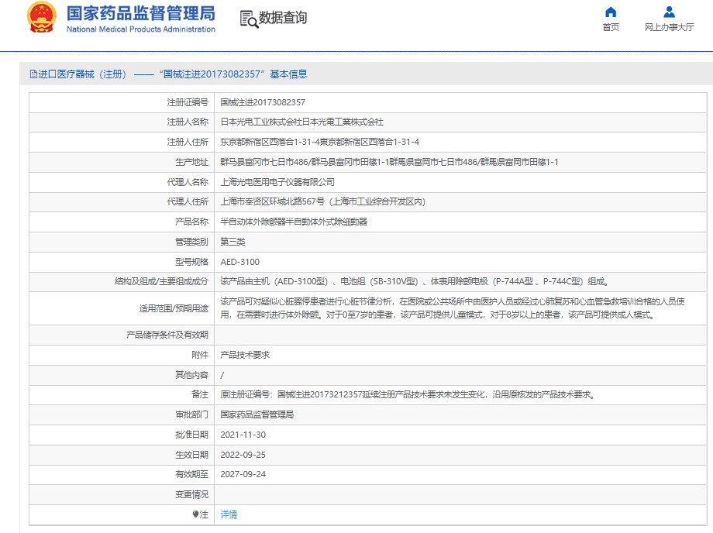Click the expiry date 2027-09-24
The image size is (713, 533).
pos(243,474)
